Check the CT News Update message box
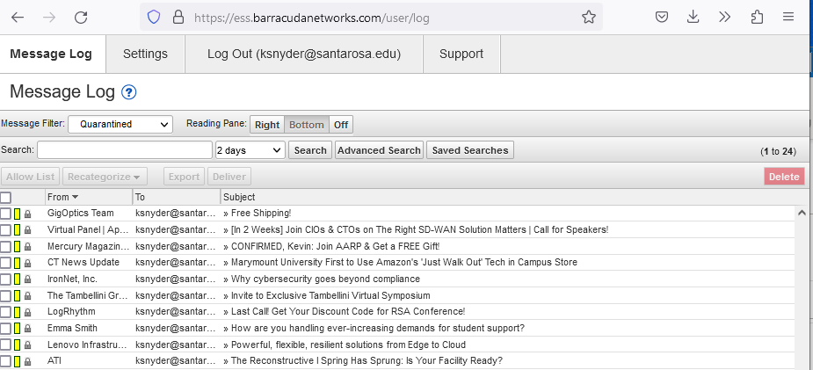 [5, 263]
